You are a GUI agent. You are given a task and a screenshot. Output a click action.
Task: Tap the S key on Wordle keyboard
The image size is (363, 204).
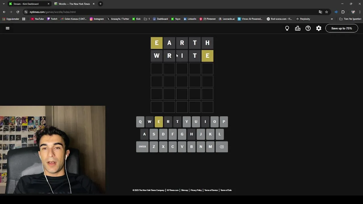pos(154,134)
